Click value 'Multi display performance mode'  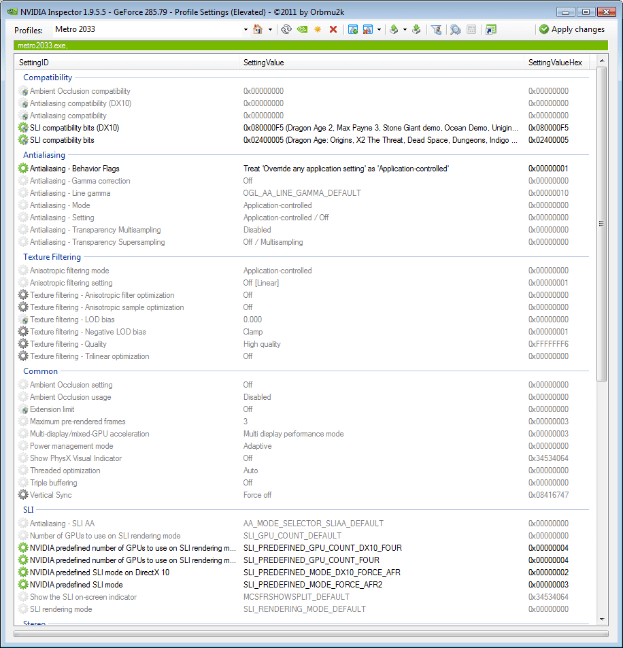pyautogui.click(x=294, y=434)
